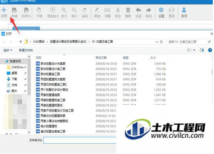
Task: Select the 画线 draw line tool
Action: (97, 10)
